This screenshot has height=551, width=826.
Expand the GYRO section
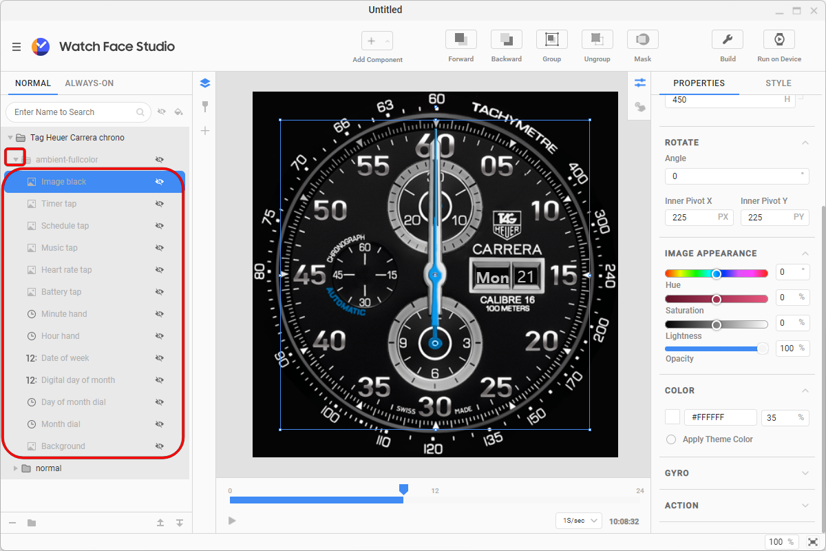[x=805, y=473]
